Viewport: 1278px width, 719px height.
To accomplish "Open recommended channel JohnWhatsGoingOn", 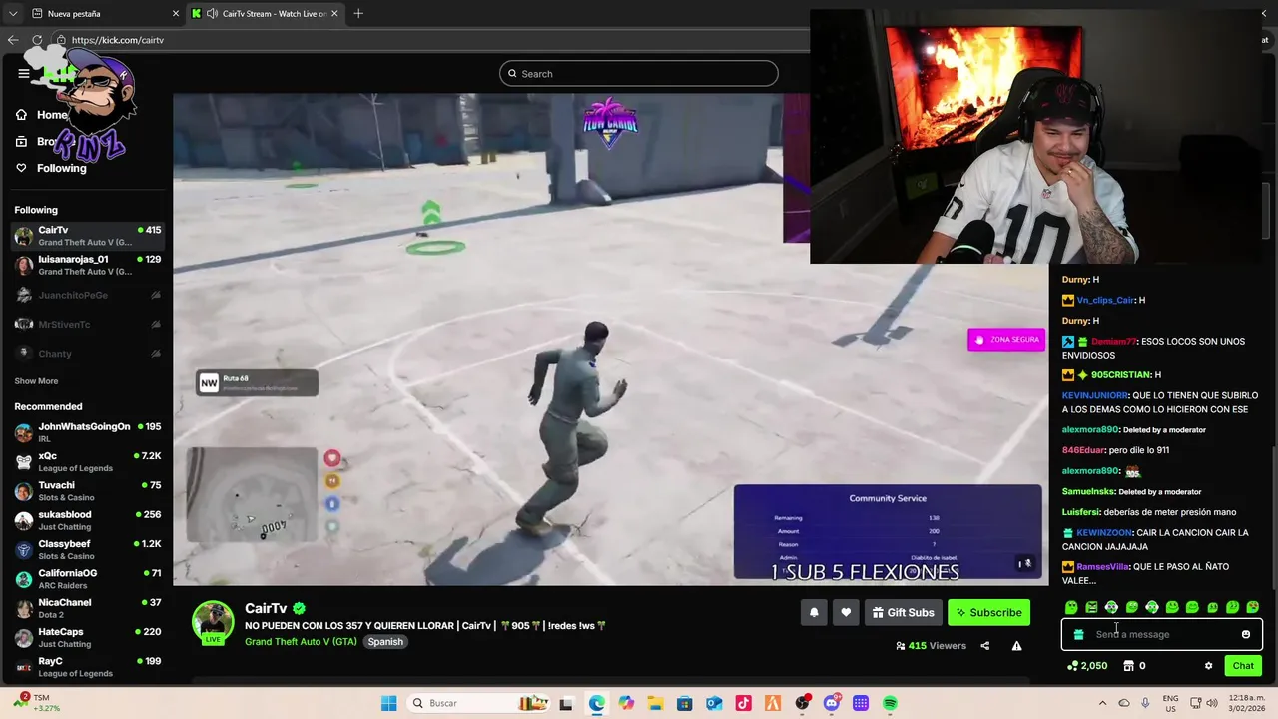I will 88,432.
